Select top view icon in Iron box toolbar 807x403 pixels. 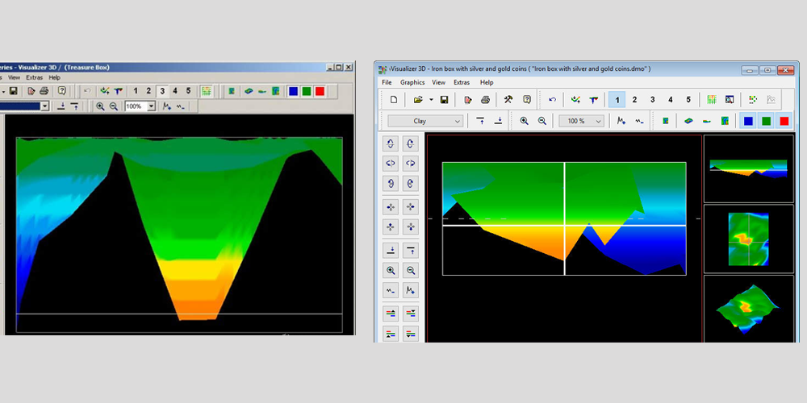click(x=666, y=122)
